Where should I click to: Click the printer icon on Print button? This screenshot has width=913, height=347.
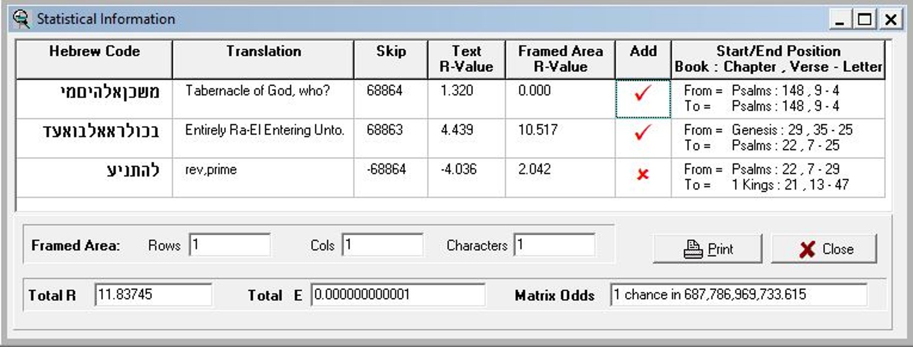pyautogui.click(x=693, y=249)
